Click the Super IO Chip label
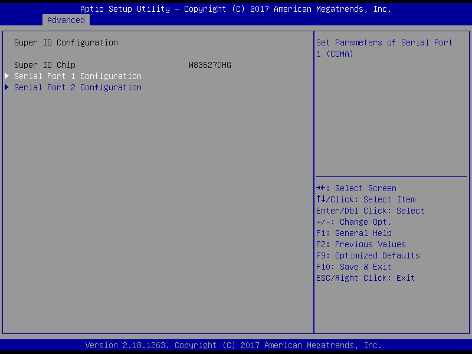The height and width of the screenshot is (354, 472). click(45, 65)
